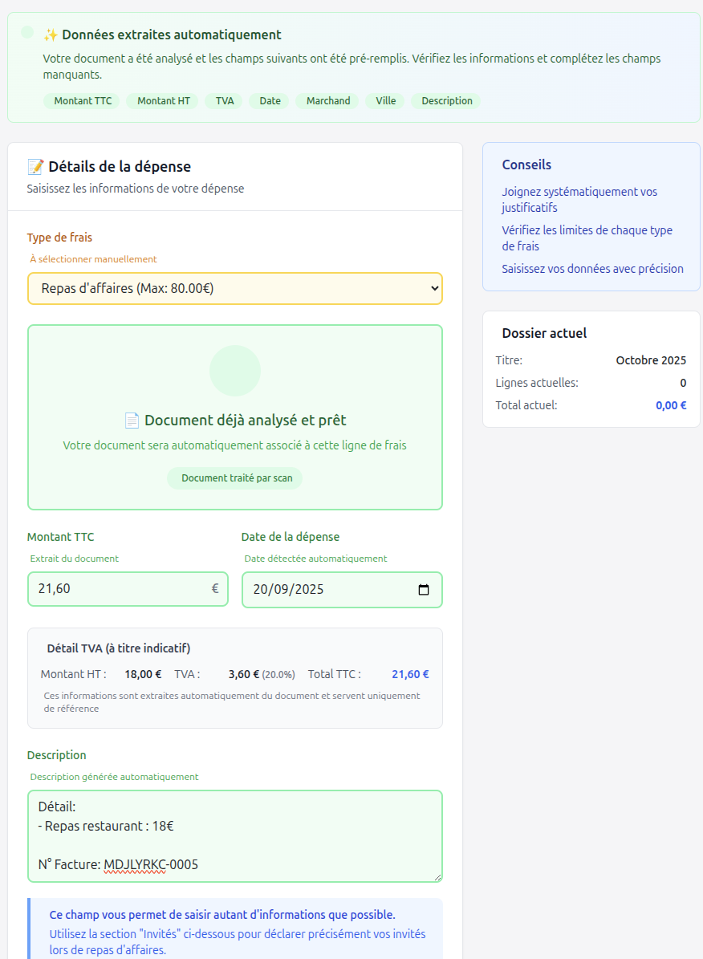Click the 0,00 € total amount
The height and width of the screenshot is (959, 703).
point(671,405)
